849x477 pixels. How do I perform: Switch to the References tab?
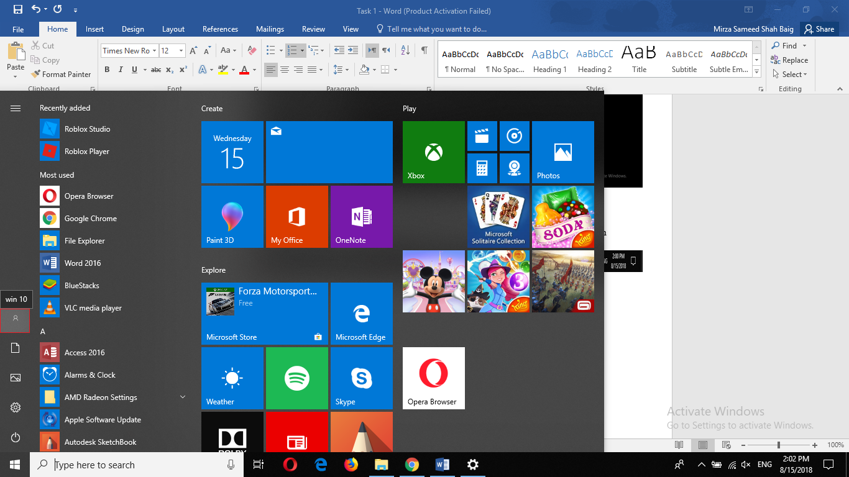pyautogui.click(x=220, y=29)
